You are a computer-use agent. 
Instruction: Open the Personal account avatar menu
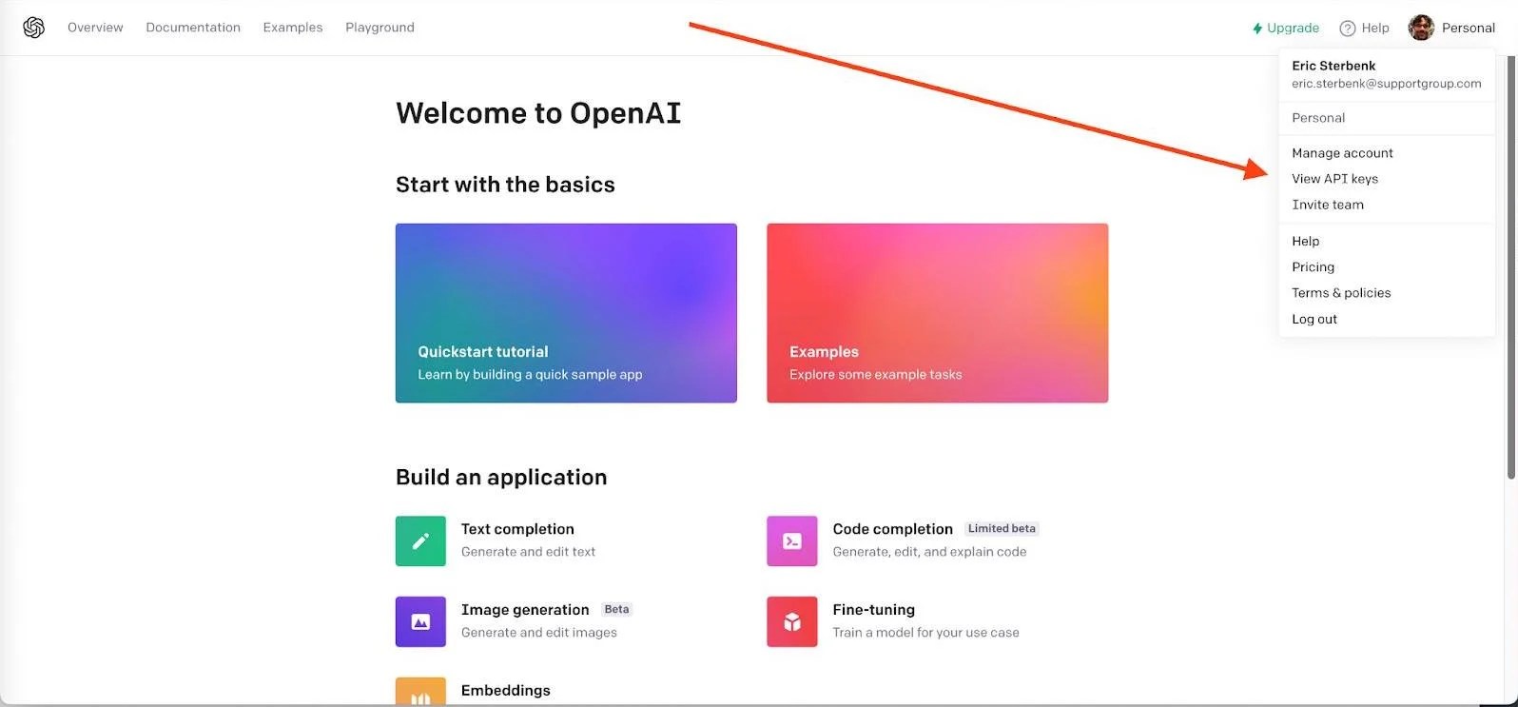(1421, 27)
